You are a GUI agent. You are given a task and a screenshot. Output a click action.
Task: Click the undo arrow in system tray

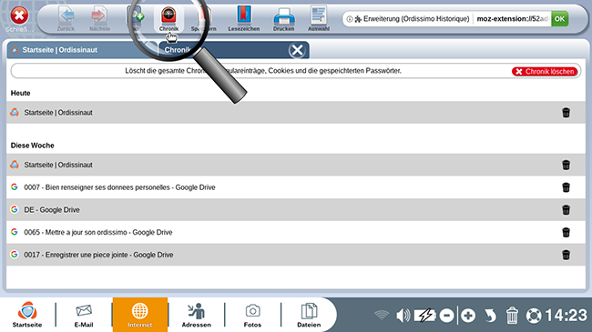pyautogui.click(x=490, y=316)
